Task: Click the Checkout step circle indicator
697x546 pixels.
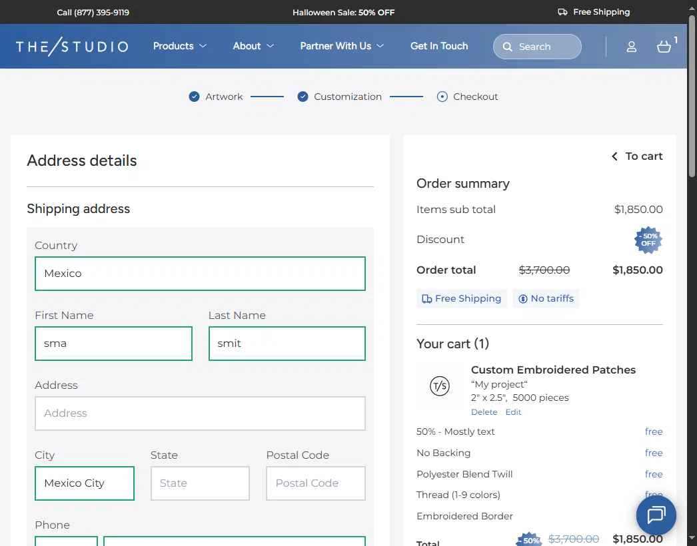Action: tap(442, 97)
